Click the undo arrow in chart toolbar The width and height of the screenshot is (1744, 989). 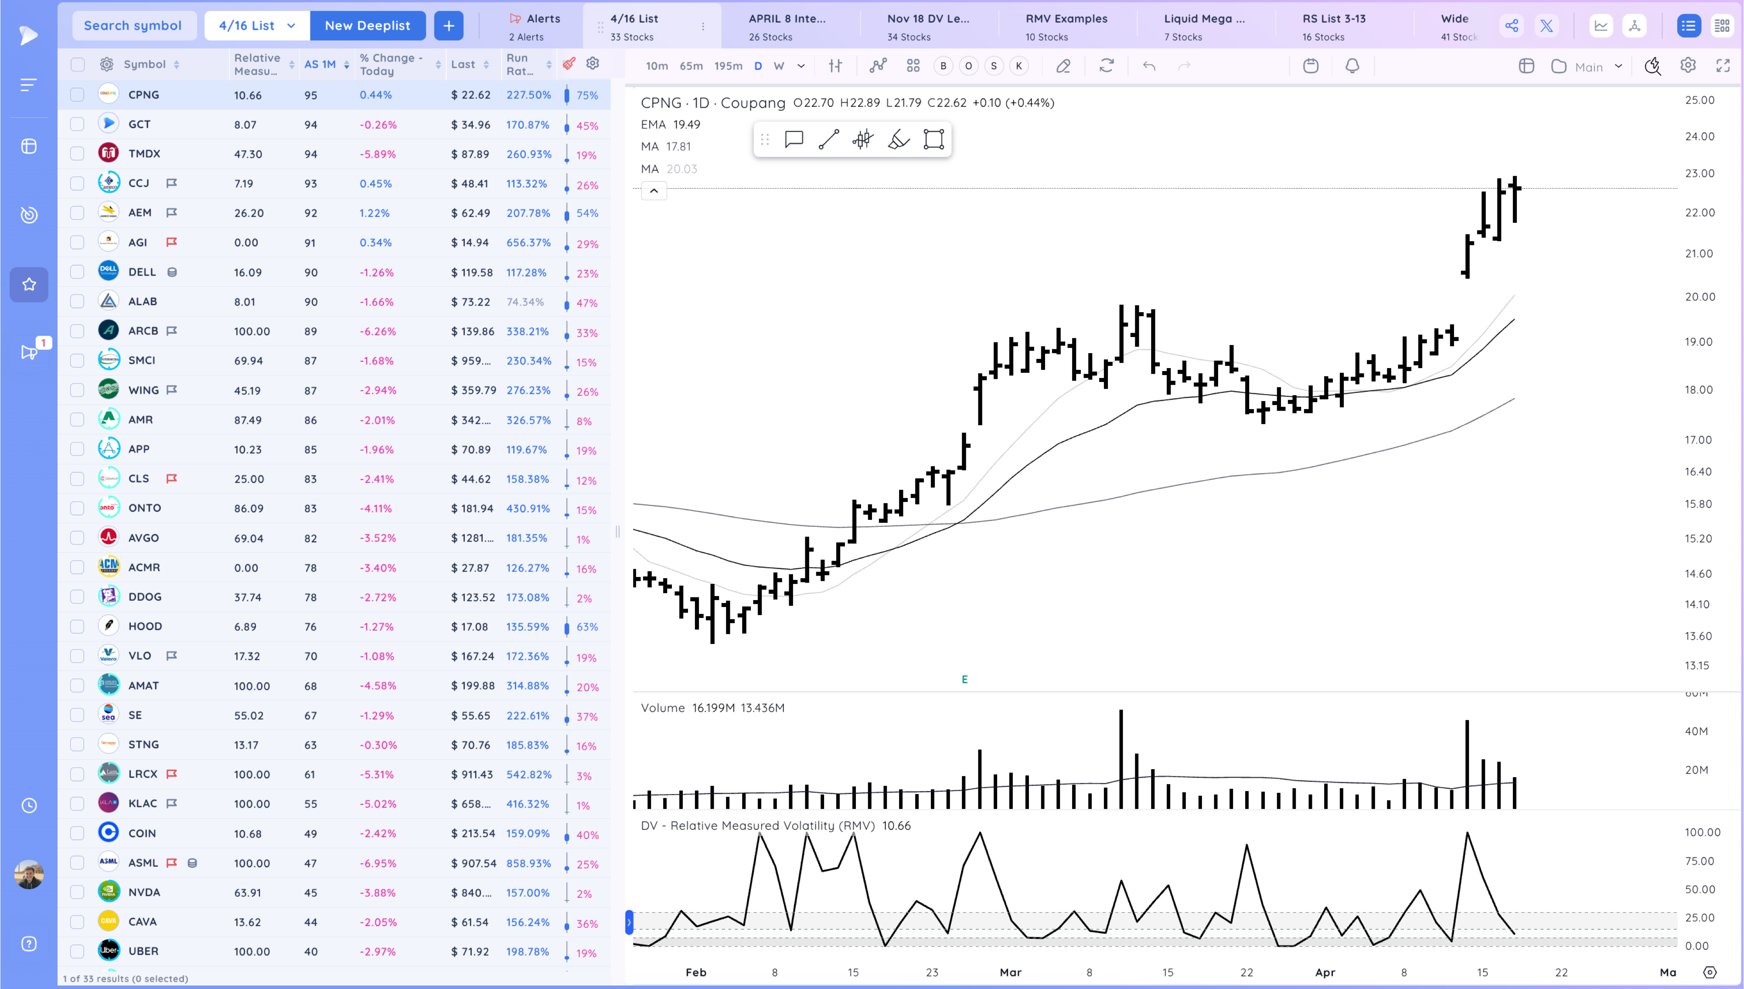coord(1149,66)
